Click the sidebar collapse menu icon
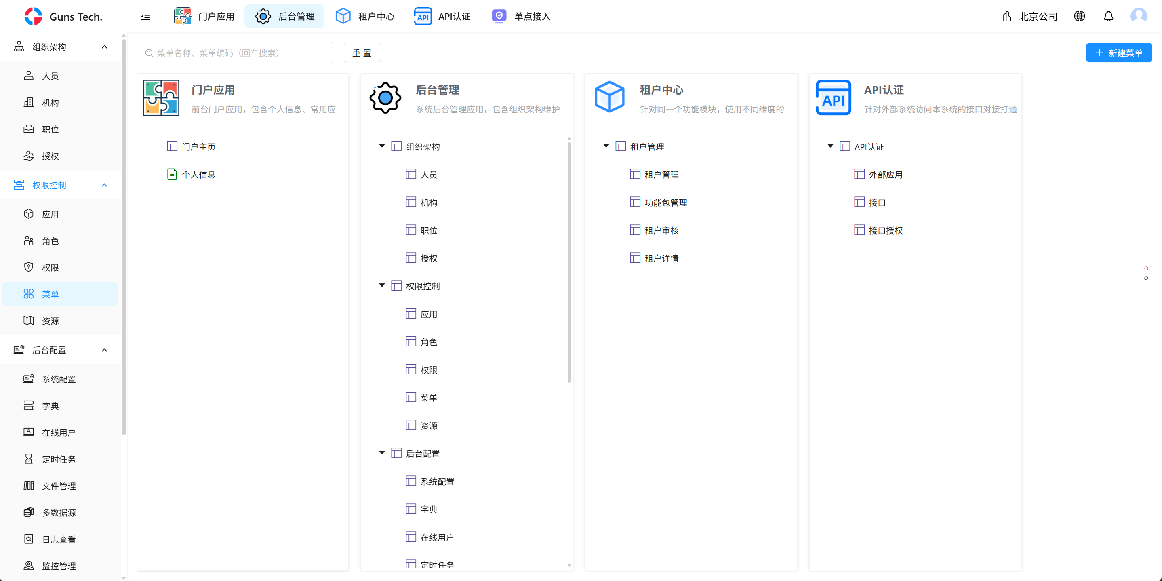The height and width of the screenshot is (581, 1162). click(145, 17)
